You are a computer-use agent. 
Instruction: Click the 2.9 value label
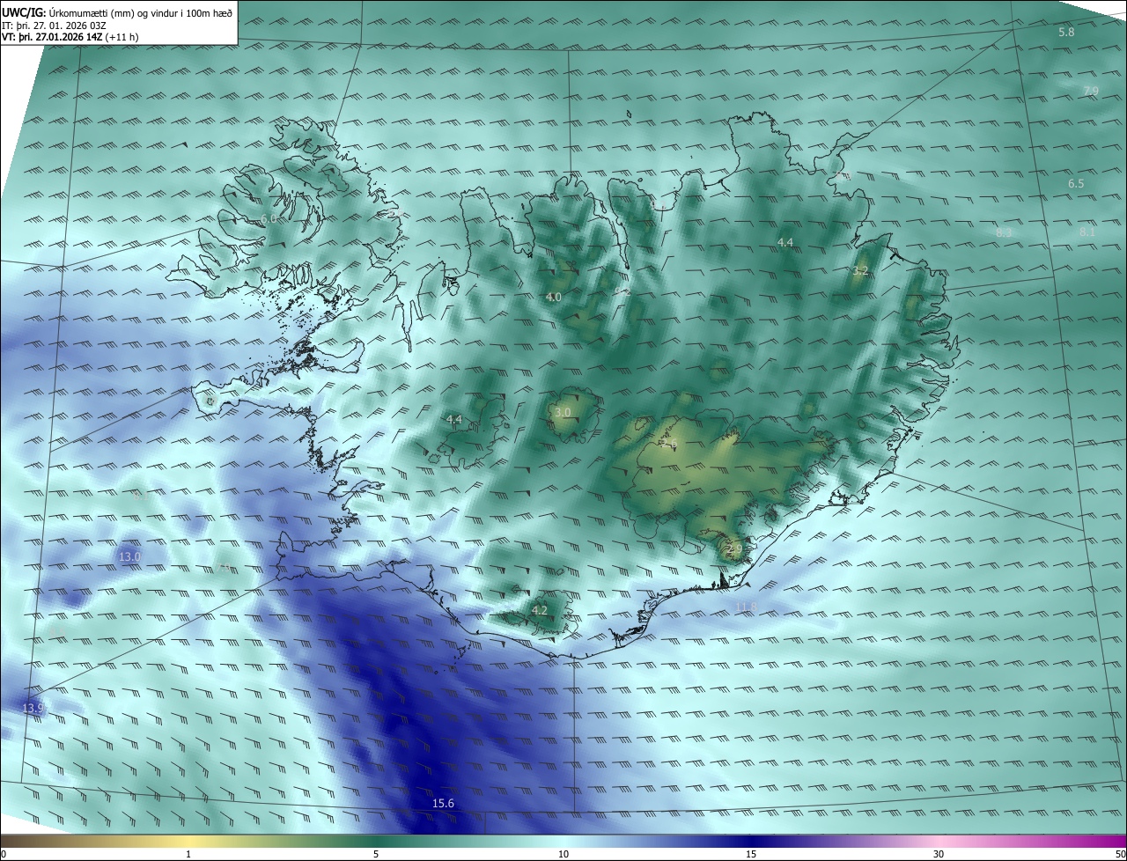tap(734, 548)
